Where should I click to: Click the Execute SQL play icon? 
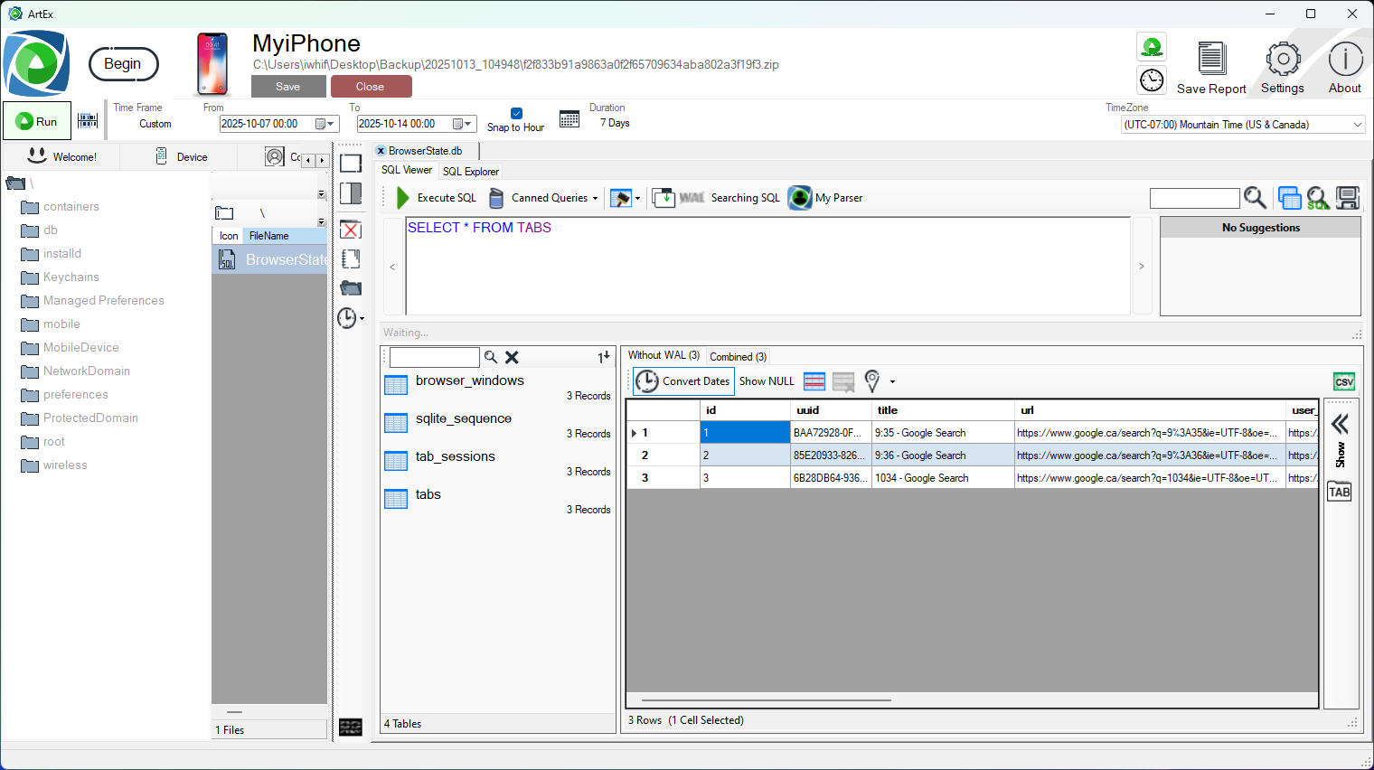[x=402, y=198]
